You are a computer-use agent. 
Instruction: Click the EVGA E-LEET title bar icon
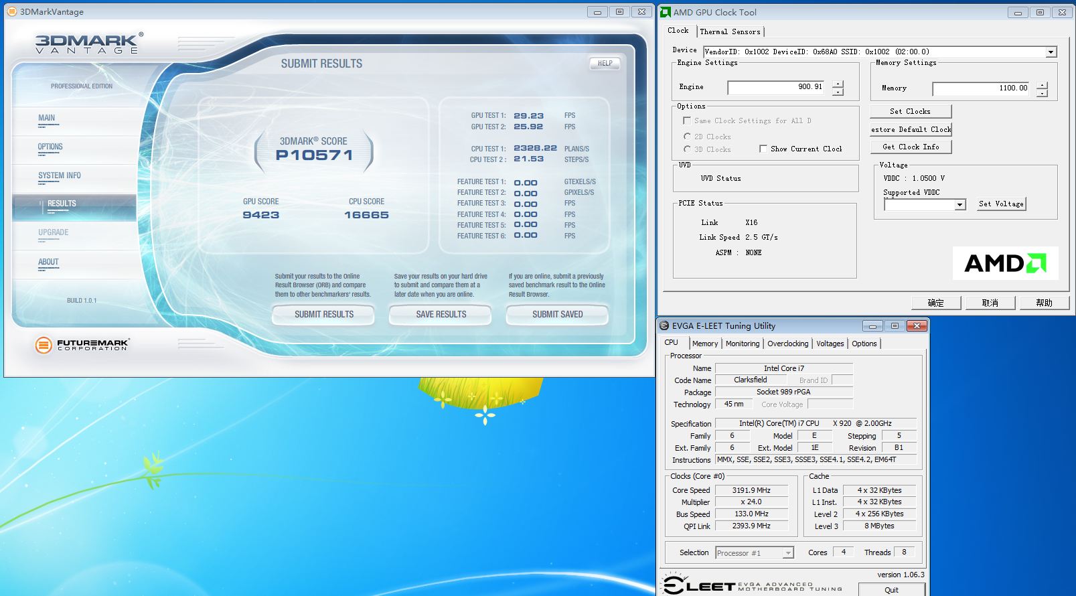[x=664, y=326]
